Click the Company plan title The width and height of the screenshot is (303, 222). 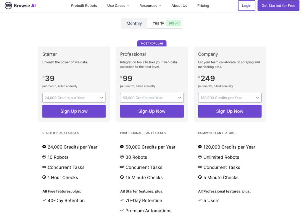208,54
